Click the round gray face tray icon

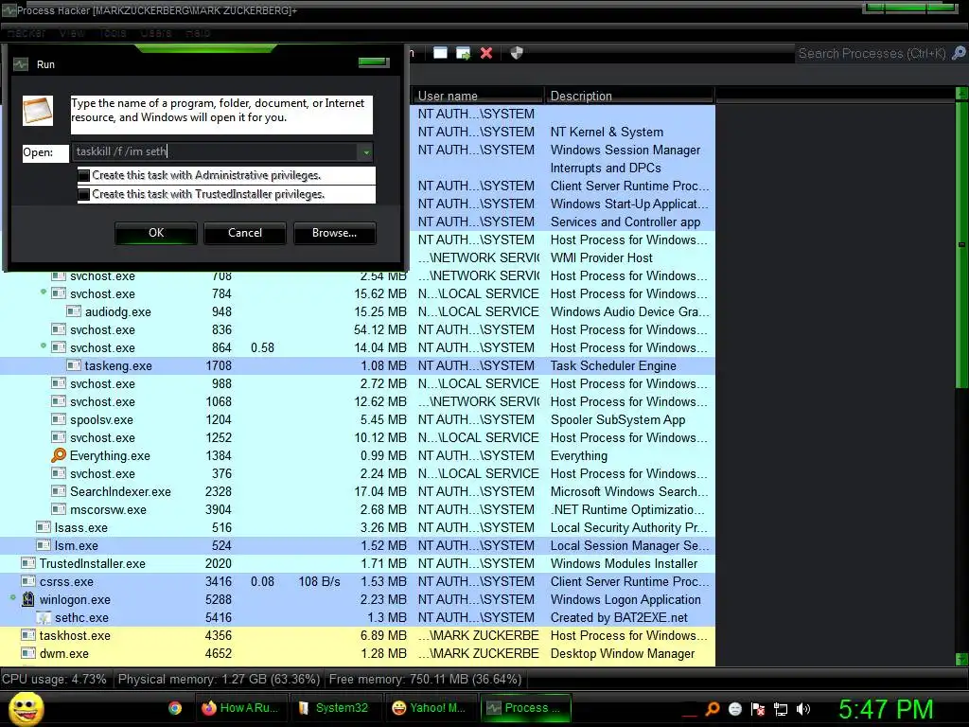click(x=734, y=709)
